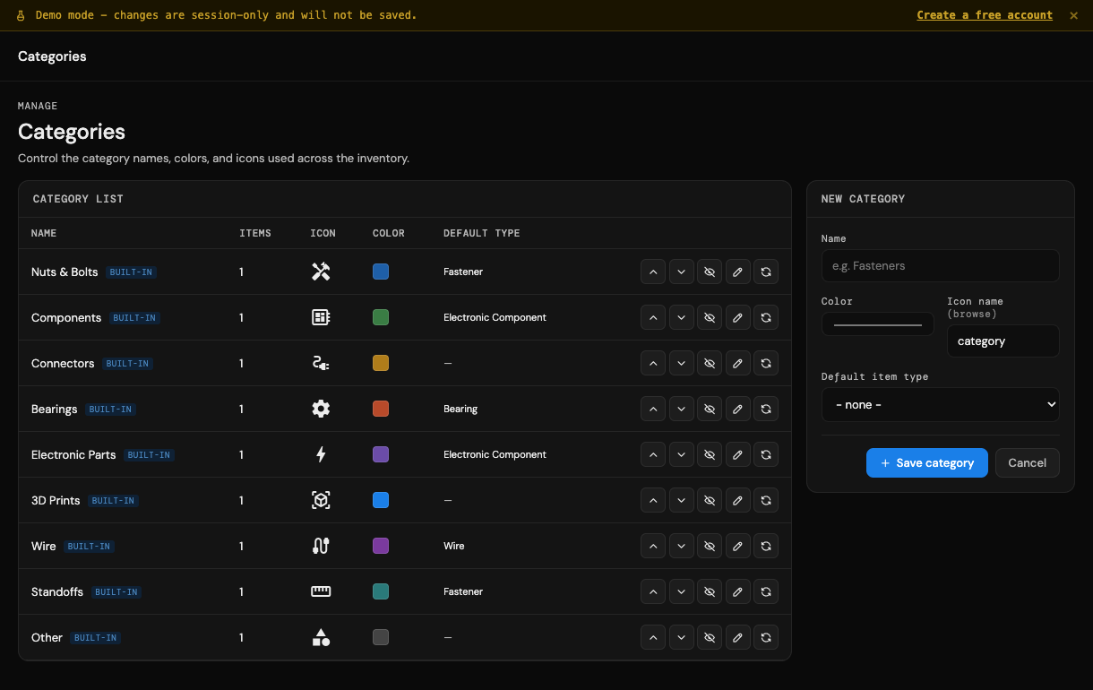The image size is (1093, 690).
Task: Edit the 3D Prints category
Action: click(x=737, y=500)
